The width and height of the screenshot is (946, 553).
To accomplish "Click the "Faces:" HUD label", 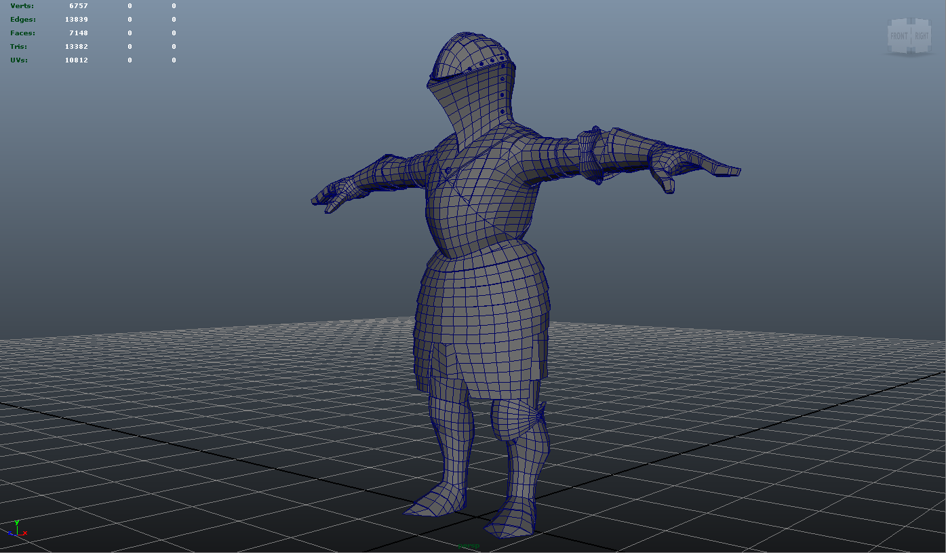I will tap(22, 33).
